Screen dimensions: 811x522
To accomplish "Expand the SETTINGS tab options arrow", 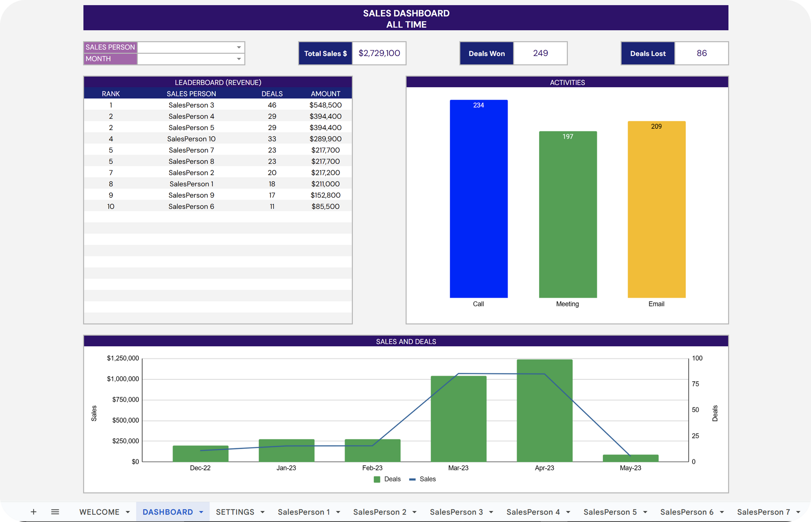I will coord(262,512).
